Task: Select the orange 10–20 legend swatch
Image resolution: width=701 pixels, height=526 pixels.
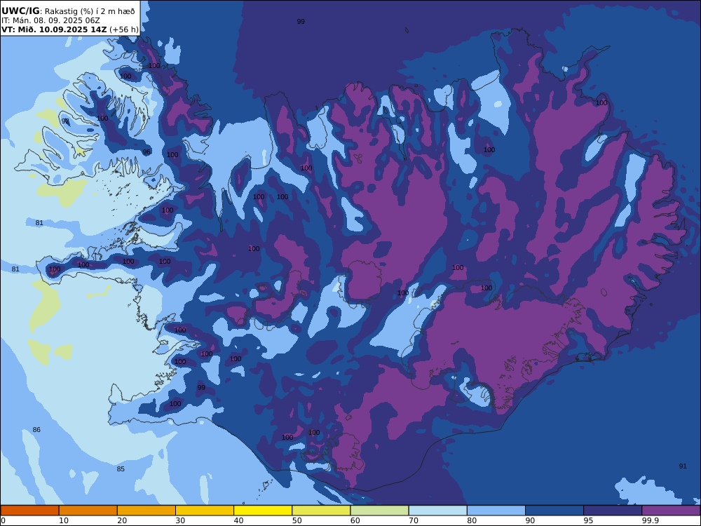Action: point(88,511)
